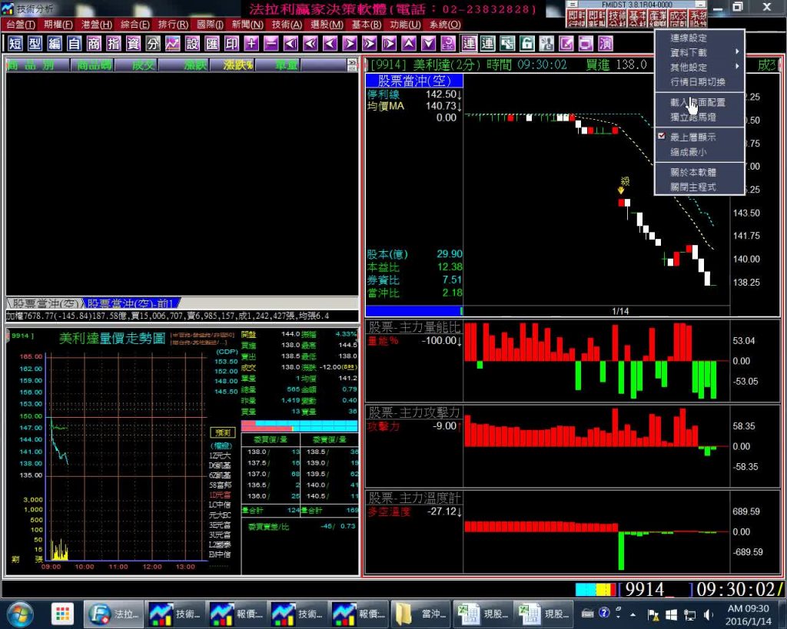Open 關於本軟體 menu entry
Image resolution: width=787 pixels, height=629 pixels.
pyautogui.click(x=699, y=172)
